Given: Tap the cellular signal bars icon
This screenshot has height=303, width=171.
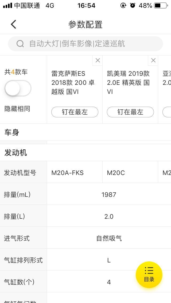Looking at the screenshot, I should pyautogui.click(x=7, y=5).
